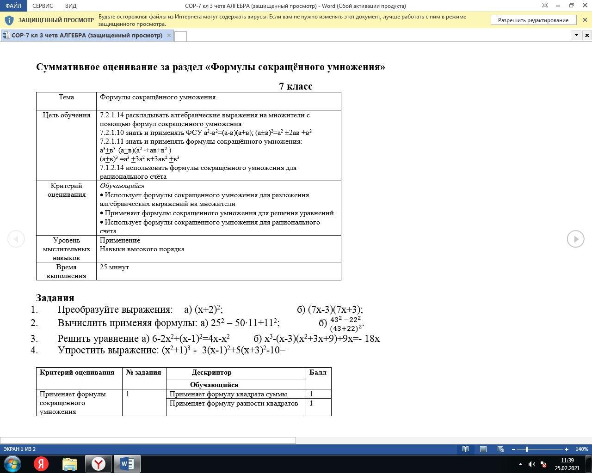Click the zoom out minus icon

point(513,449)
